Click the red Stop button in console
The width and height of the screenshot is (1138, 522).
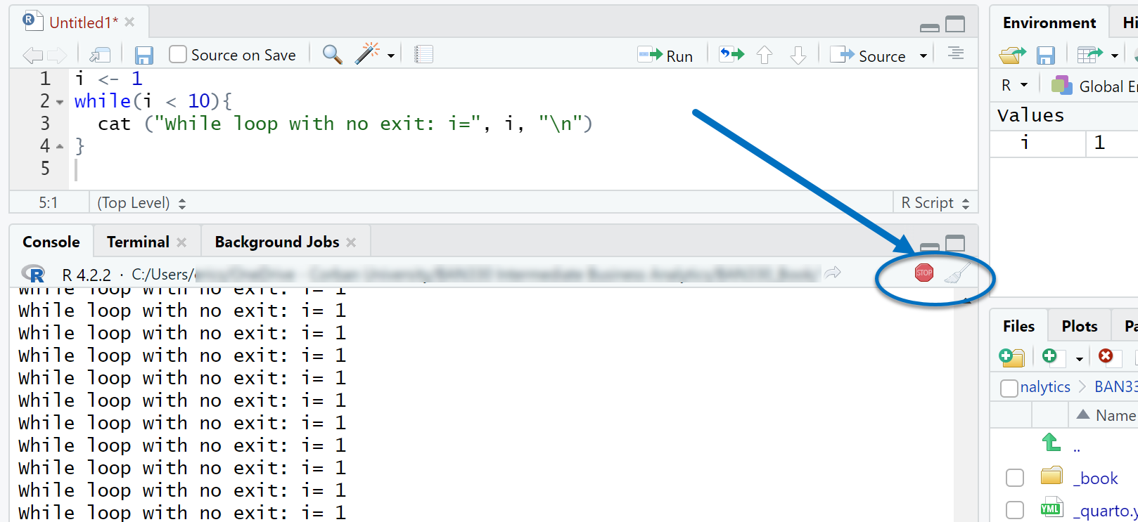[x=923, y=273]
